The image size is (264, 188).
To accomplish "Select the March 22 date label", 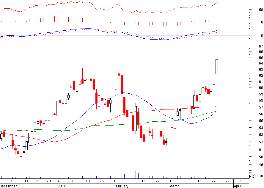I will point(213,181).
